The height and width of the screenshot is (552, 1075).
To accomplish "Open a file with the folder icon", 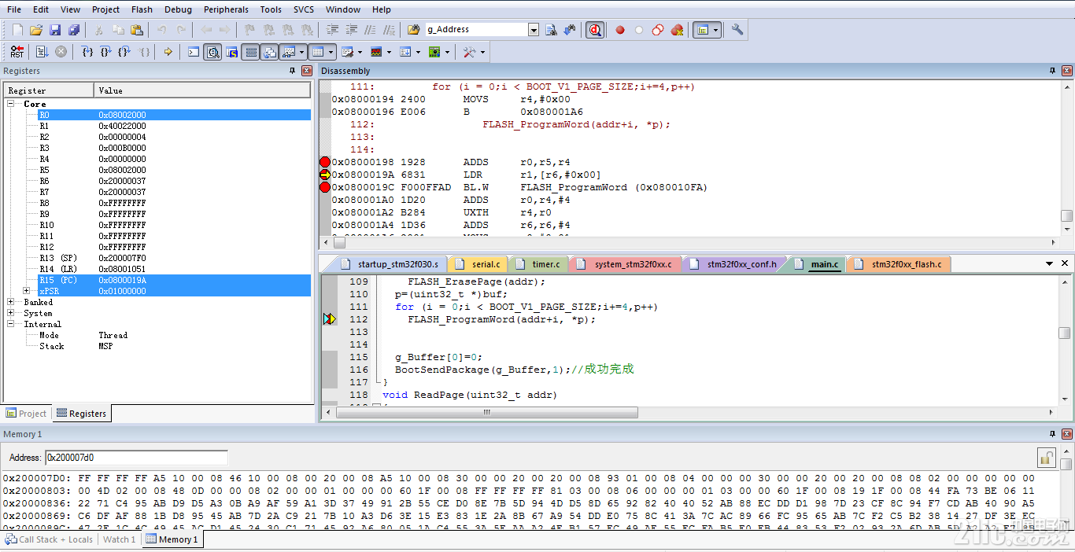I will coord(36,30).
